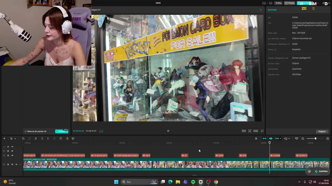Click the playhead marker on ruler
Screen dimensions: 332x186
269,143
